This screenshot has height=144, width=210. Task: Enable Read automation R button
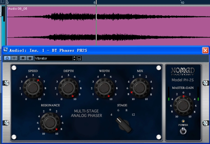23,58
